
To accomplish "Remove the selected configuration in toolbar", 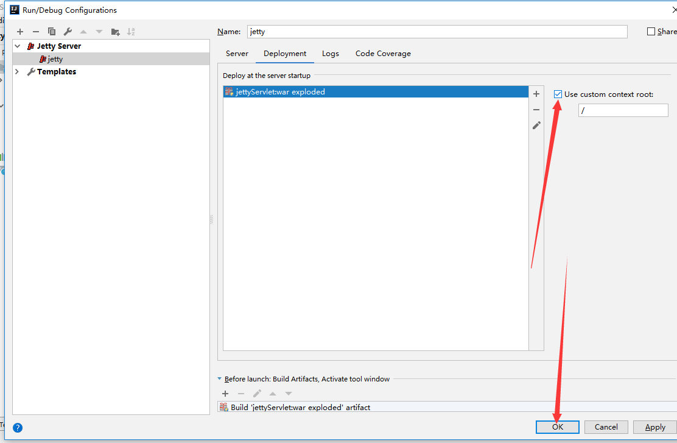I will click(36, 32).
